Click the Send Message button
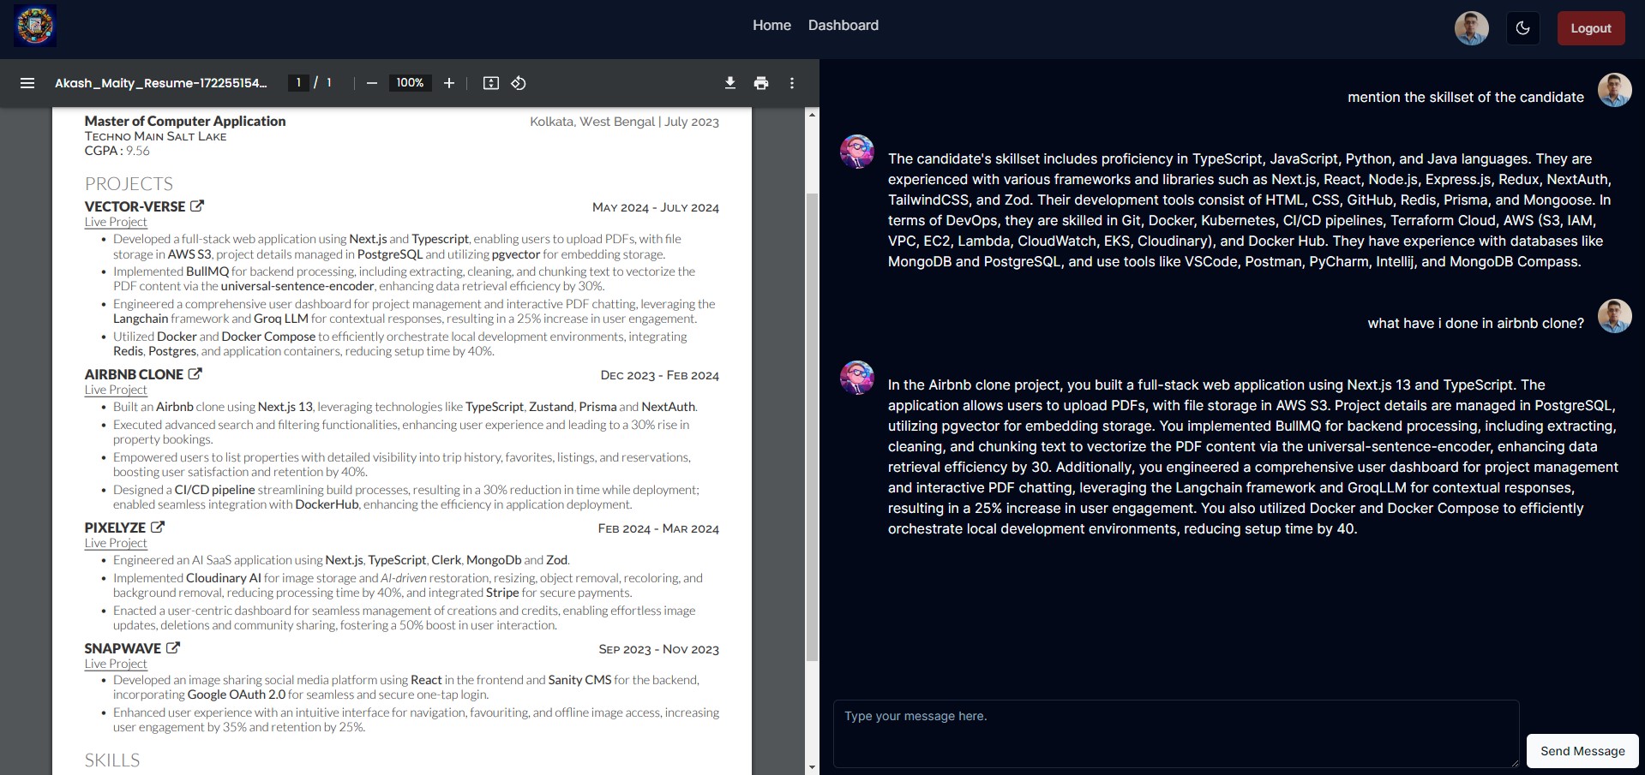The image size is (1645, 775). point(1582,751)
